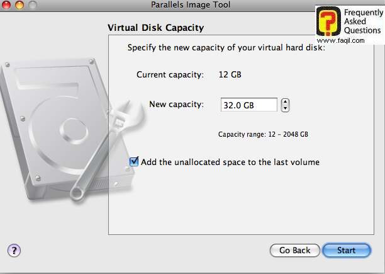The width and height of the screenshot is (385, 274).
Task: Click the current capacity 12 GB value
Action: pyautogui.click(x=230, y=75)
